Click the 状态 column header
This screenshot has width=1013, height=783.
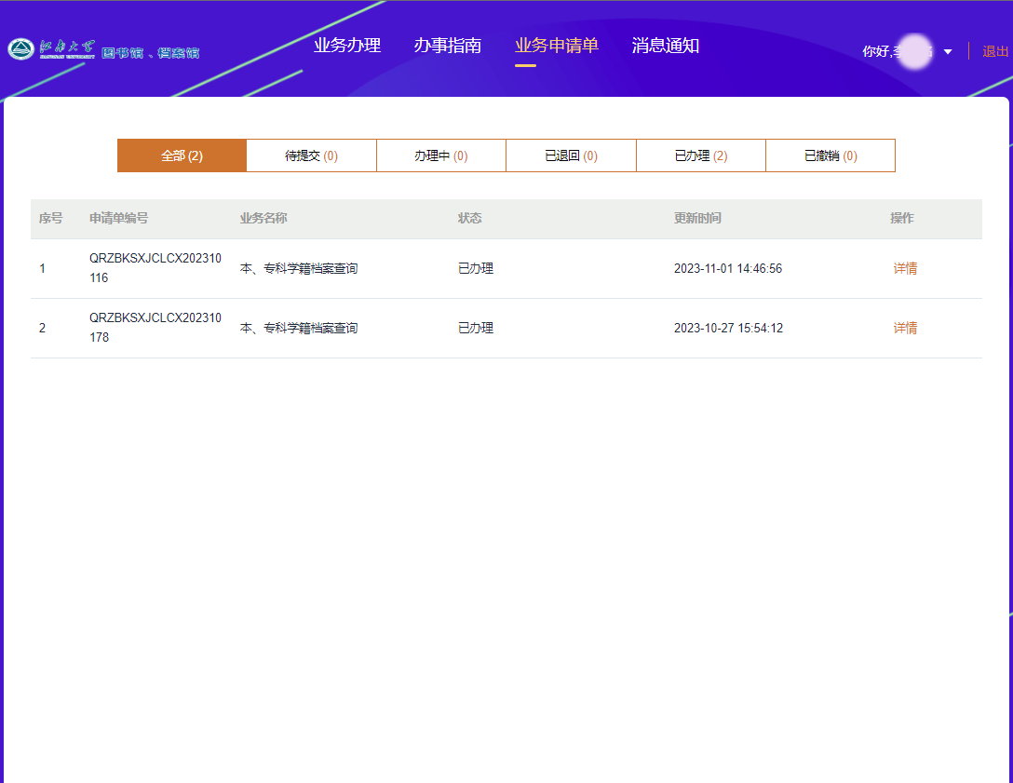[469, 218]
